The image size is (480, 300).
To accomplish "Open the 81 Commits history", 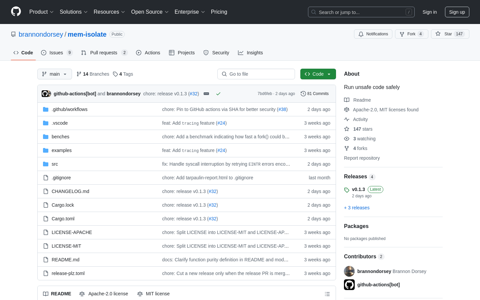I will 315,94.
